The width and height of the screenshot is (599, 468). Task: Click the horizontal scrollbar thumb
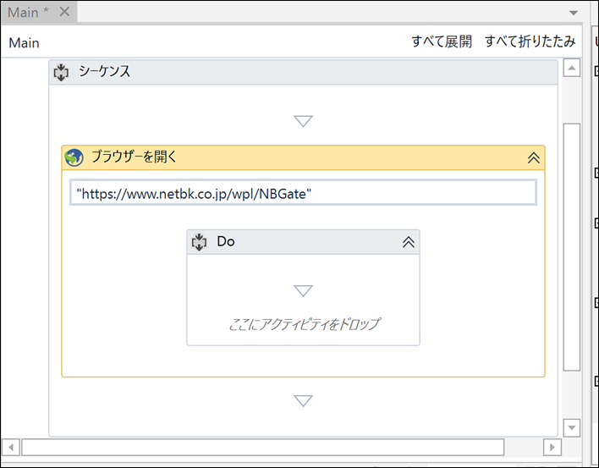[263, 447]
